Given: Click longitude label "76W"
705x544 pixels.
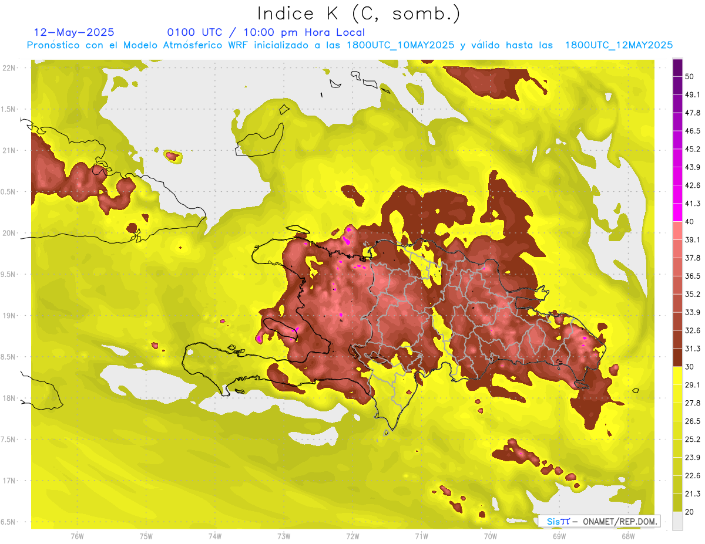Looking at the screenshot, I should (77, 536).
